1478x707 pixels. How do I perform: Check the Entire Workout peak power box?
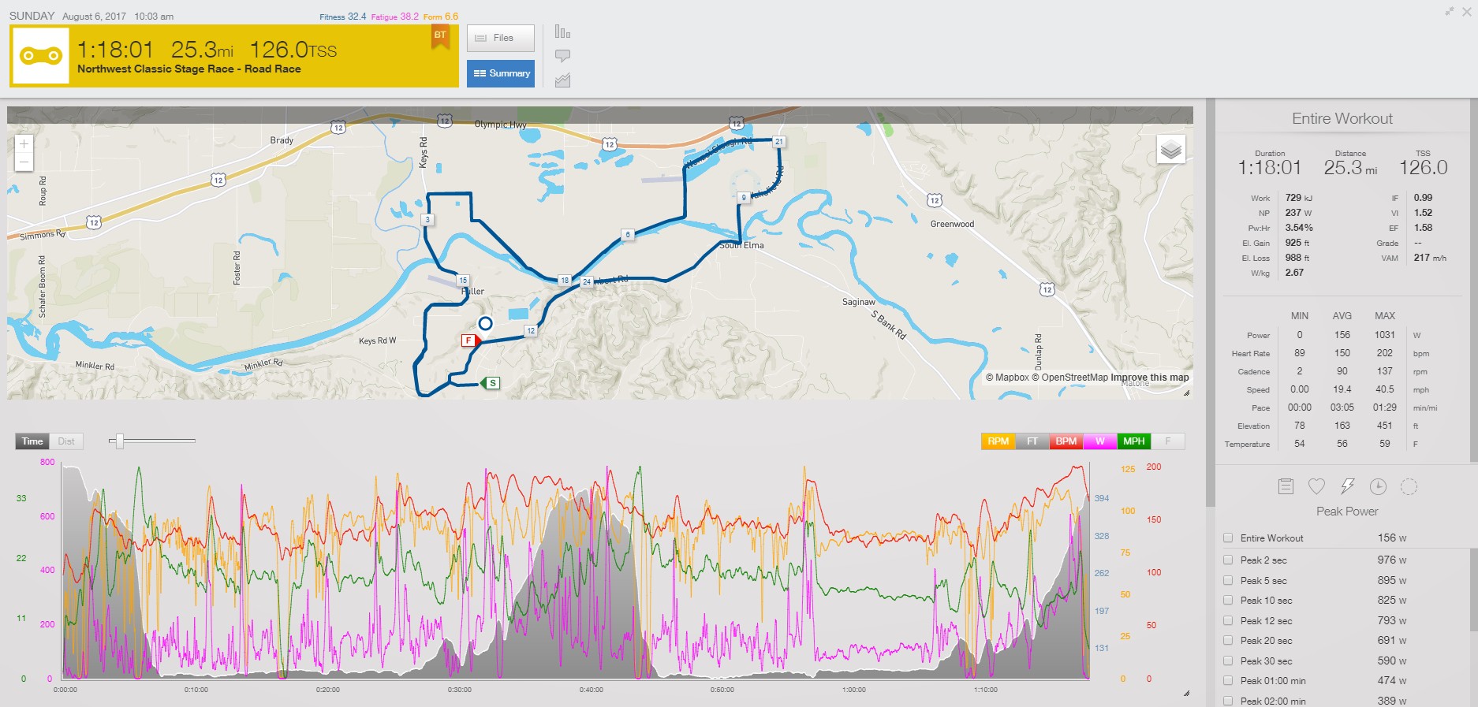(x=1228, y=538)
